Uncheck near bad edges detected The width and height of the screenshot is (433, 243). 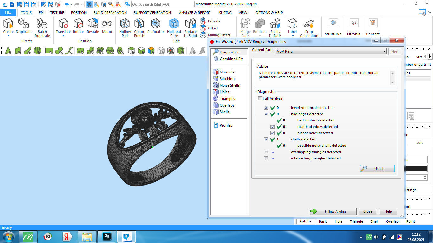(x=272, y=127)
